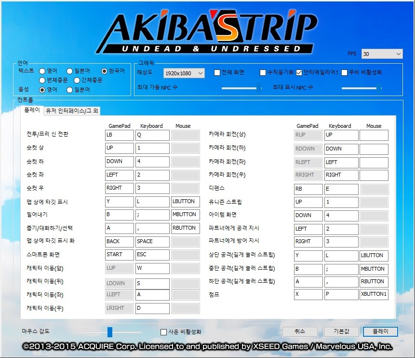Enable 수직동기화 vertical sync

(x=263, y=72)
